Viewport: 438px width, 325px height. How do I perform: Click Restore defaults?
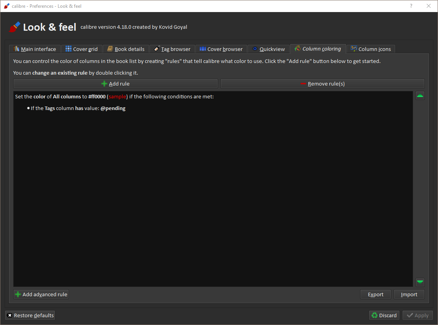[x=30, y=315]
